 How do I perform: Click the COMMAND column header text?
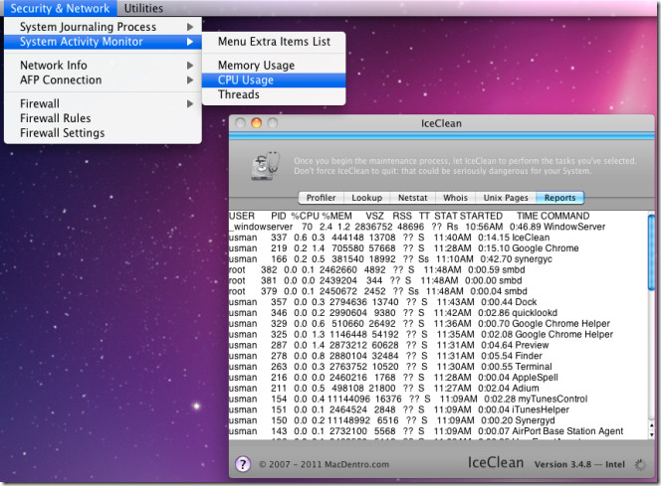pos(564,216)
